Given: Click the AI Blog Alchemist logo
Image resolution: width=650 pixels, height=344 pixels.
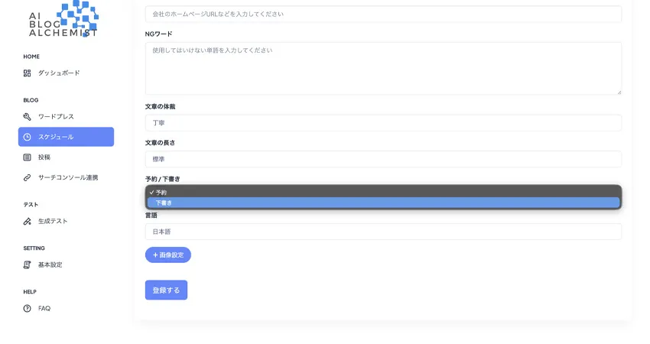Looking at the screenshot, I should [x=64, y=19].
